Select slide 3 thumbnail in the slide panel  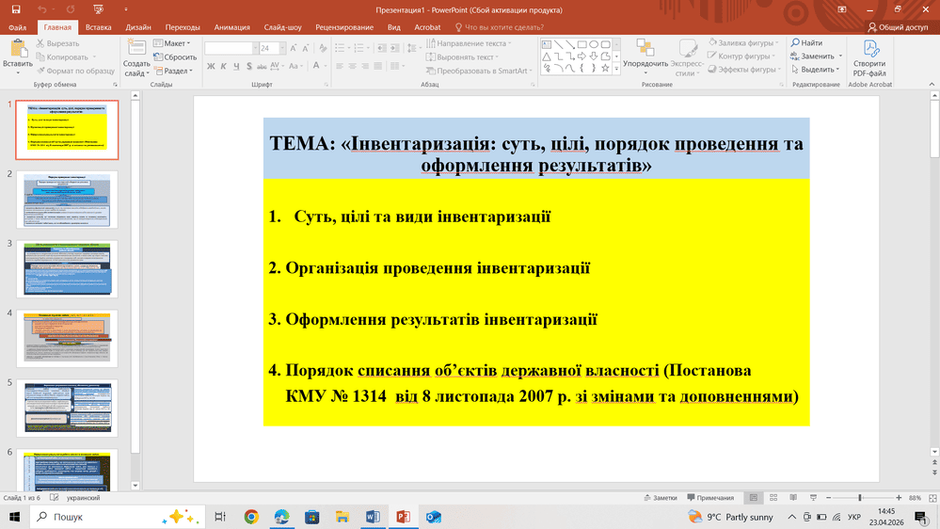click(x=67, y=267)
